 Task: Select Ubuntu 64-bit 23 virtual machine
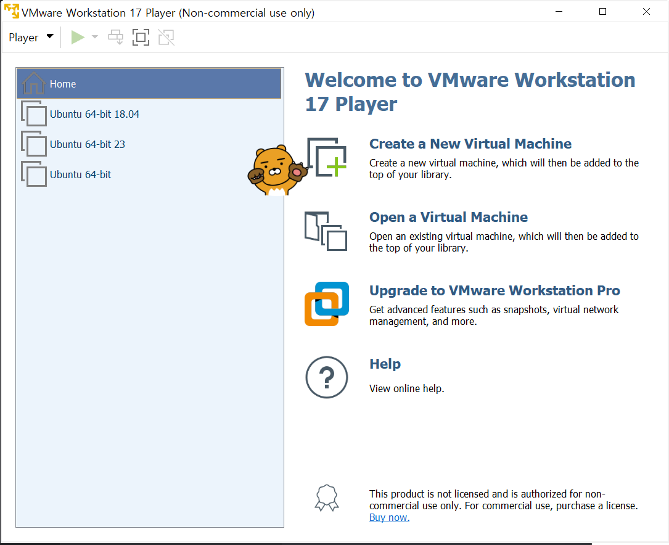click(x=149, y=144)
